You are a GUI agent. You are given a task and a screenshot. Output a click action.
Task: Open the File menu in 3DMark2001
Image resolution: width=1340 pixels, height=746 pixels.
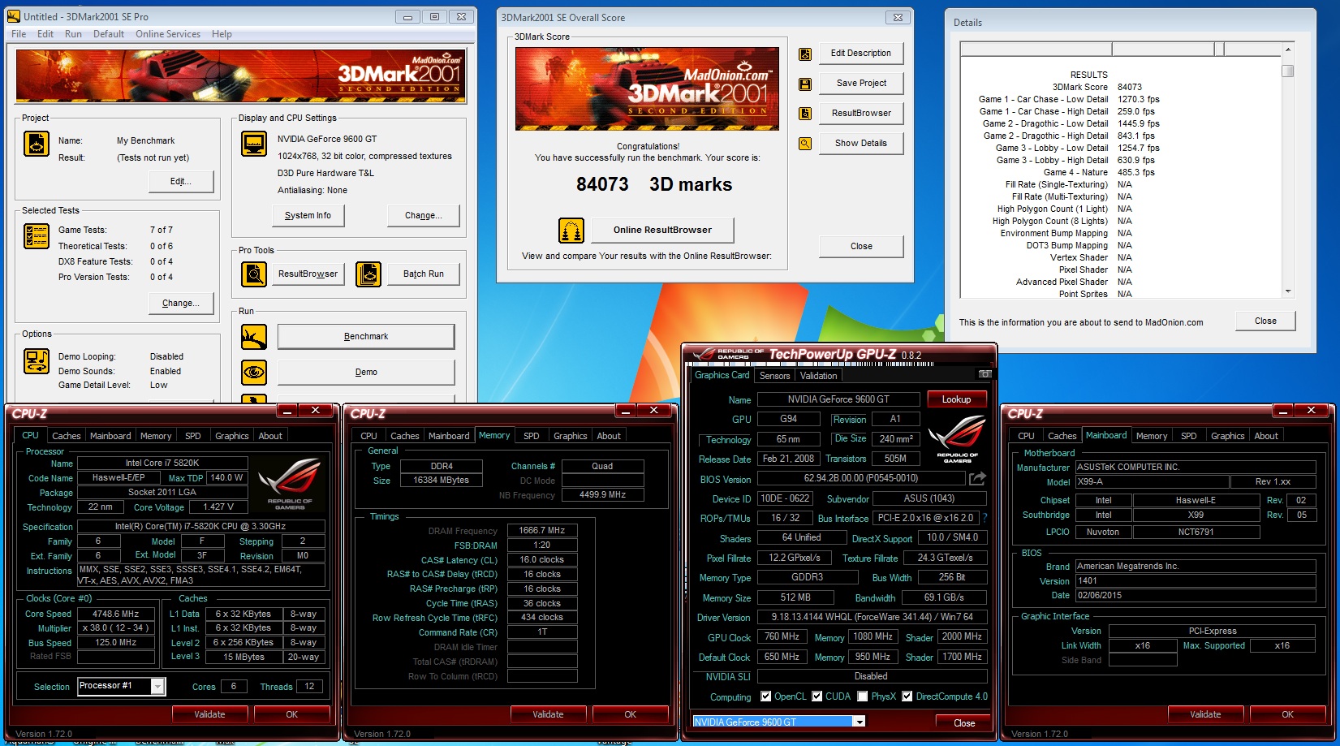(19, 34)
